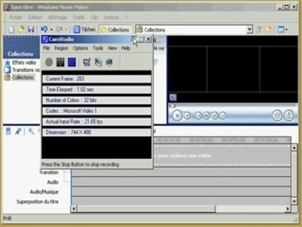
Task: Click the Forward button in the preview monitor
Action: 223,116
